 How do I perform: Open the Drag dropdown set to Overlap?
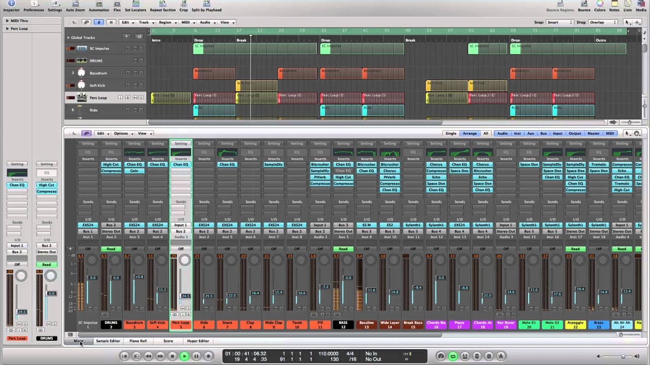603,22
